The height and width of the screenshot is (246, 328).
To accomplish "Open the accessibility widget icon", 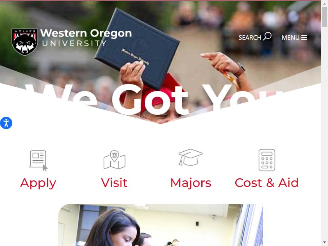I will coord(6,123).
